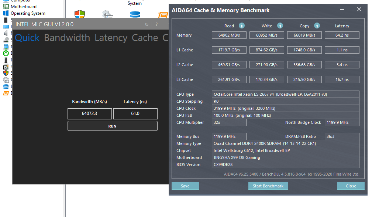This screenshot has width=372, height=217.
Task: Click the L3 Cache Copy value 215.50 GB/s
Action: tap(304, 79)
